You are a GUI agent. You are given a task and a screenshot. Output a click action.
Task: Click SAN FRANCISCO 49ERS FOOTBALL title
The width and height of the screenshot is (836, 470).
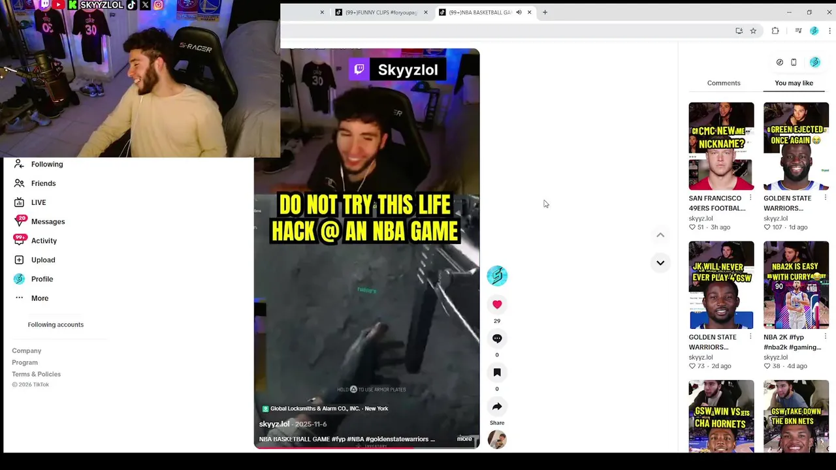[716, 203]
